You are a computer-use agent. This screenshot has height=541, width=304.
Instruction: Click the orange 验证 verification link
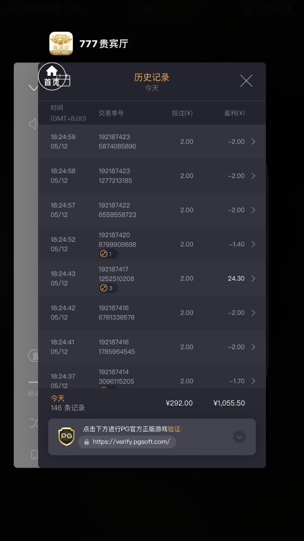pyautogui.click(x=175, y=429)
